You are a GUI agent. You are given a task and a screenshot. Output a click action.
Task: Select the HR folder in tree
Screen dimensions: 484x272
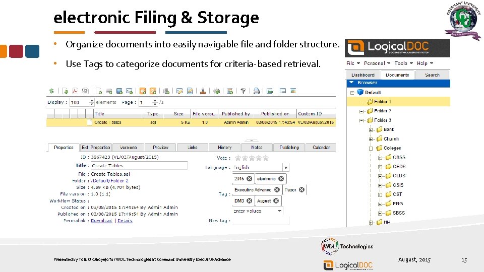pyautogui.click(x=387, y=222)
